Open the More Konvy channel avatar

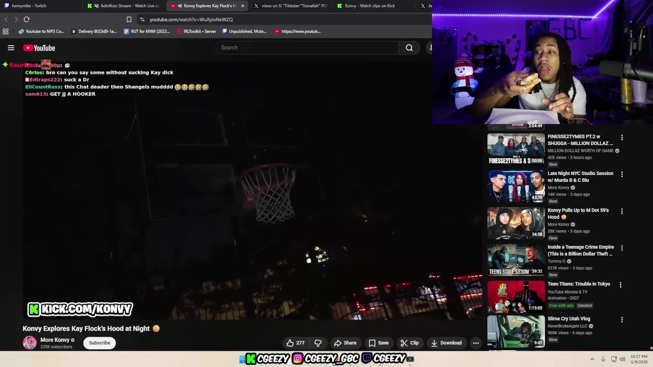point(30,343)
